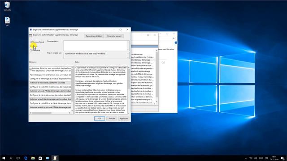The width and height of the screenshot is (287, 161).
Task: Click the scroll-up arrow of the Options pane
Action: click(x=72, y=68)
